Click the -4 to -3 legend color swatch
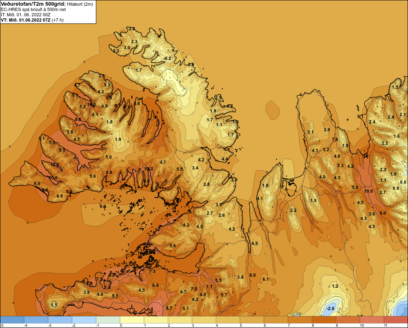 (36, 320)
